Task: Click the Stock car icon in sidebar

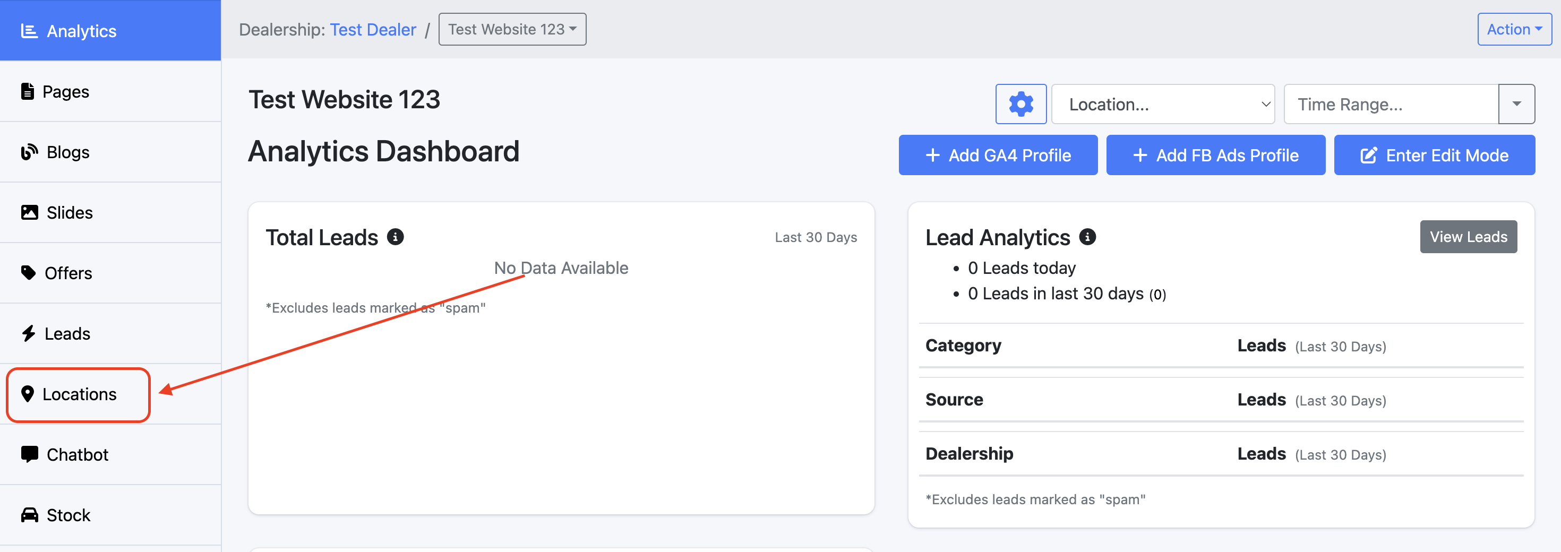Action: pos(29,515)
